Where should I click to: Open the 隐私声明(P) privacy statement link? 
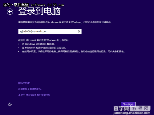[24, 83]
